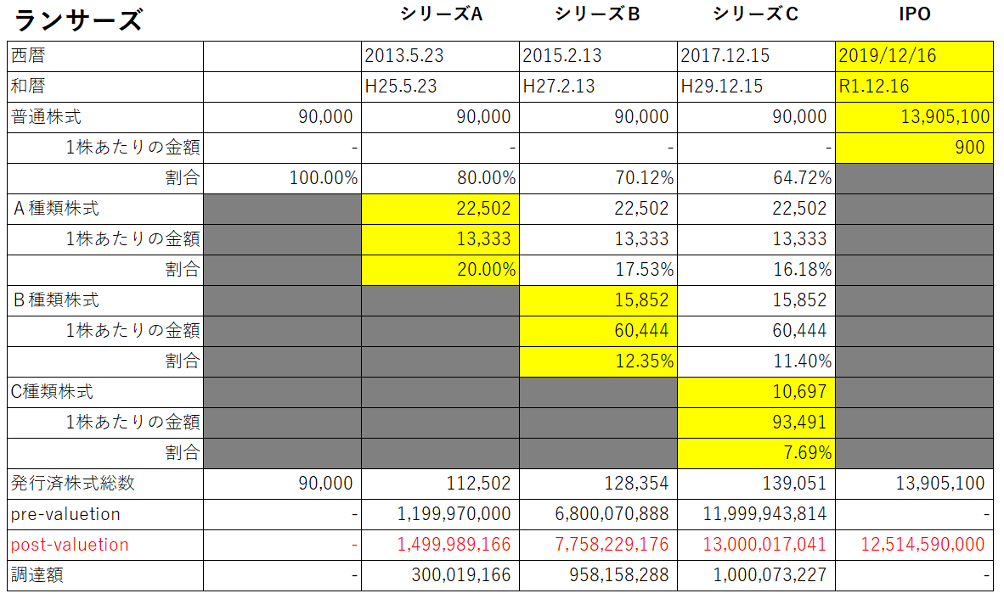Screen dimensions: 1004x599
Task: Select the yellow 13,905,100 cell in 普通株式 row
Action: click(x=914, y=118)
